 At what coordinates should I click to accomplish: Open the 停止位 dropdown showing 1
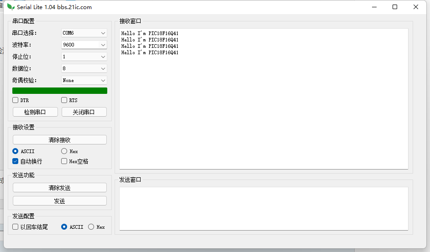click(x=84, y=57)
